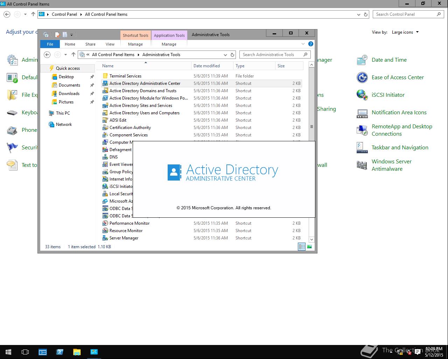Switch to the Share ribbon tab
The height and width of the screenshot is (359, 448).
tap(90, 44)
